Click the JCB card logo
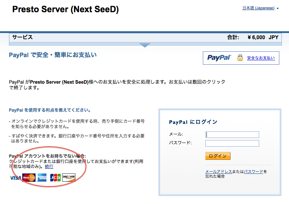Screen dimensions: 289x204 pyautogui.click(x=55, y=178)
